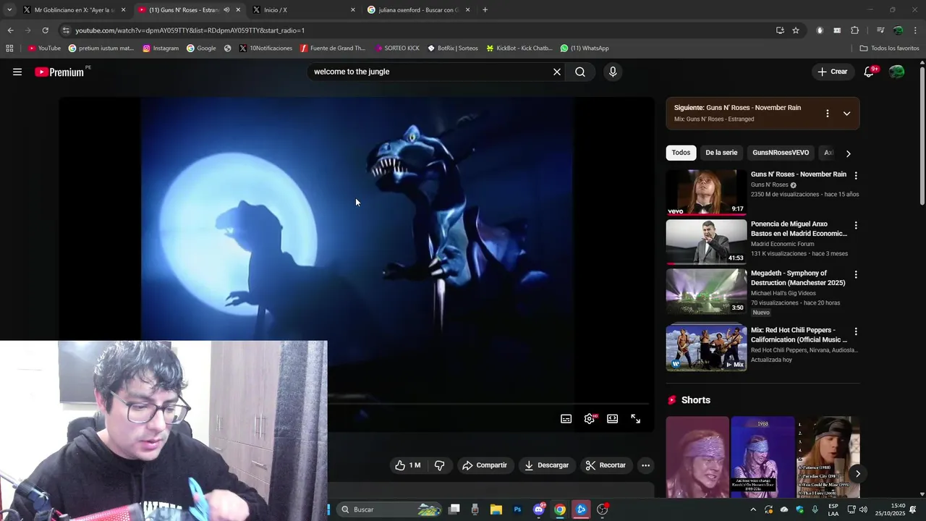The image size is (926, 521).
Task: Go back to previous page
Action: [10, 30]
